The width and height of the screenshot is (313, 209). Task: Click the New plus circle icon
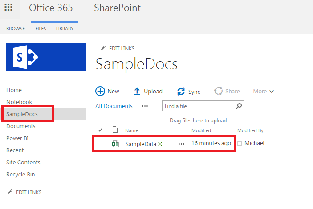pyautogui.click(x=100, y=91)
